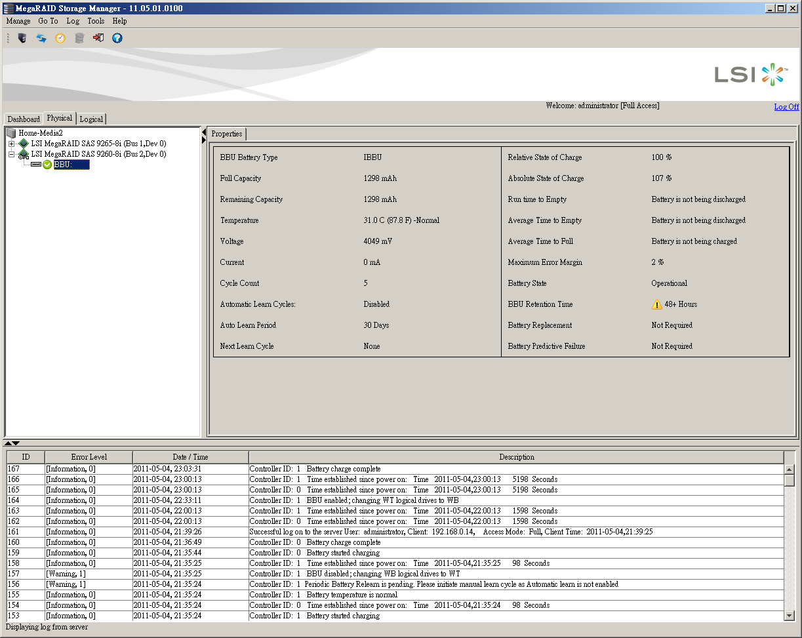Viewport: 802px width, 638px height.
Task: Collapse the LSI MegaRAID SAS 9260-8i node
Action: 11,154
